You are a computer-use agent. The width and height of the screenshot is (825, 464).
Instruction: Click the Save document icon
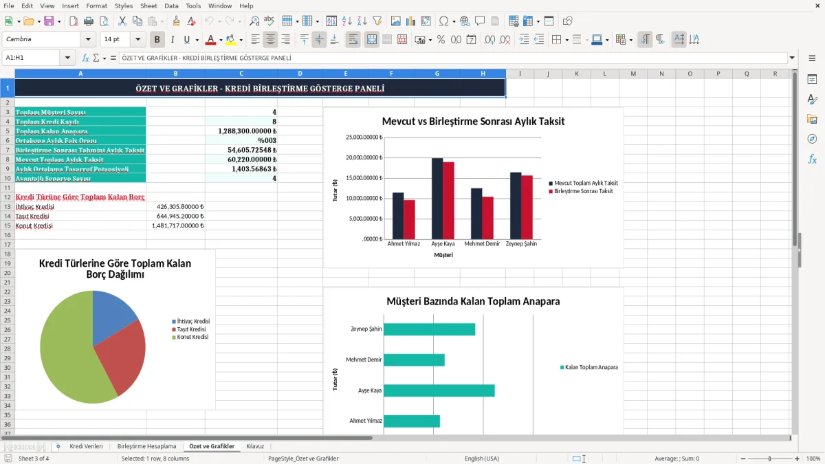click(x=49, y=21)
